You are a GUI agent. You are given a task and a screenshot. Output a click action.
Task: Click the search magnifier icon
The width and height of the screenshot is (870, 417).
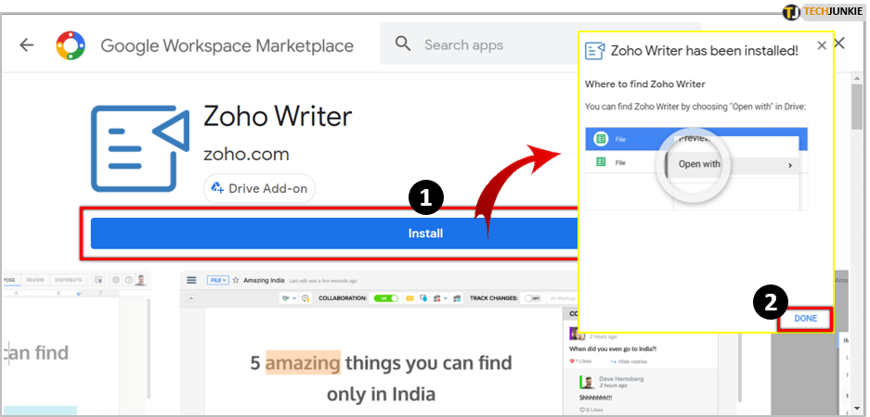click(x=403, y=44)
